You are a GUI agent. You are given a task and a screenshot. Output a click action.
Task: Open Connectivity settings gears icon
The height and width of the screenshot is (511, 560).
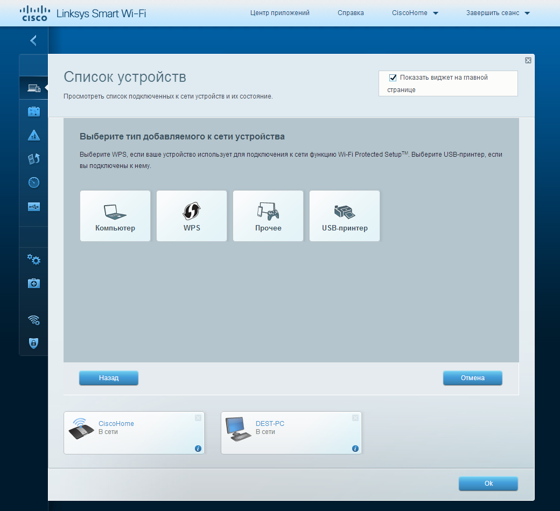pyautogui.click(x=34, y=260)
